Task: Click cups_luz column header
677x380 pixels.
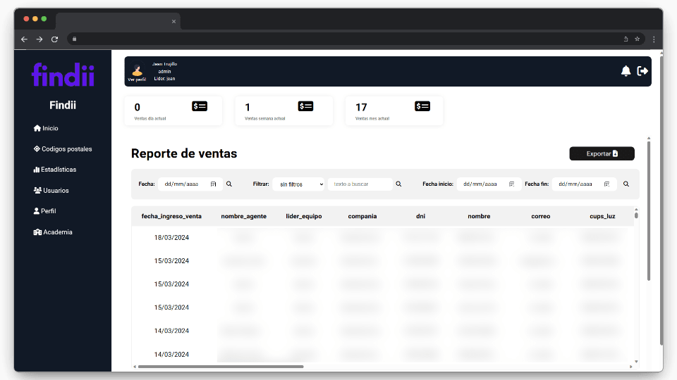Action: tap(602, 216)
